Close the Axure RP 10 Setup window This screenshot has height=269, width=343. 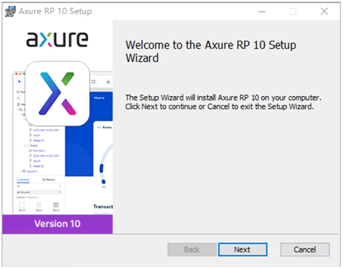point(324,11)
